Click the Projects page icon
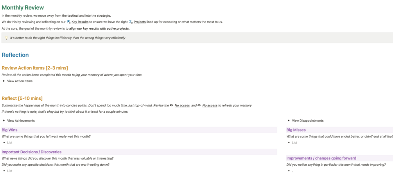Screen dimensions: 393x179 [131, 22]
